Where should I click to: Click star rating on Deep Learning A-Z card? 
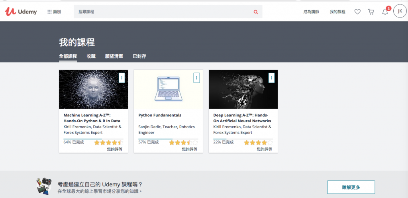258,143
